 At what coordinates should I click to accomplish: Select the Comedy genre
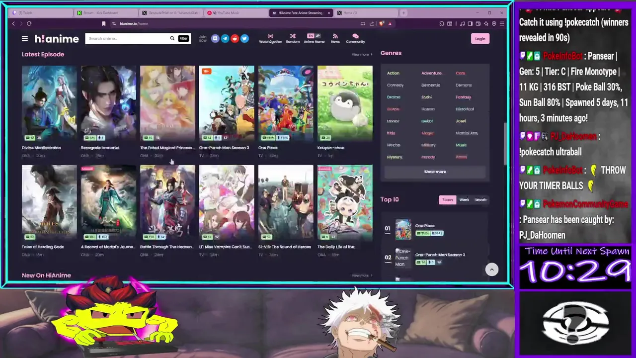(395, 85)
